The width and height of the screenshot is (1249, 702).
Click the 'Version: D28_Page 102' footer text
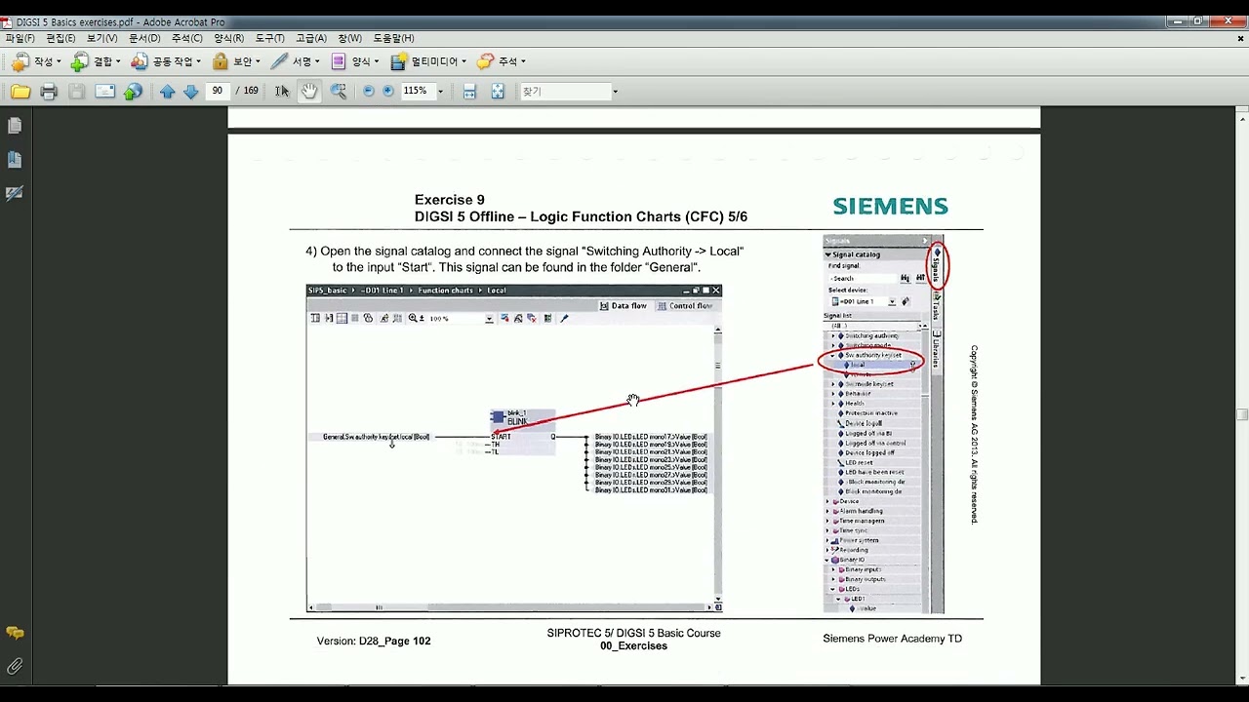click(x=374, y=641)
